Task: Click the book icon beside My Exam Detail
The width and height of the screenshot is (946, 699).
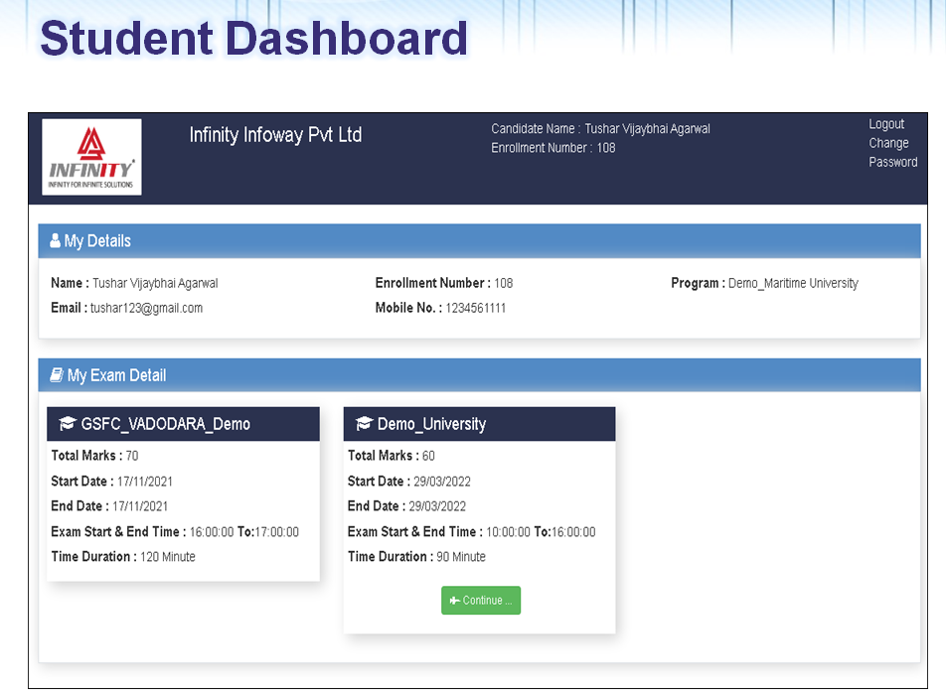Action: 56,375
